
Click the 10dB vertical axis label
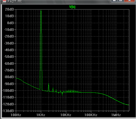point(9,16)
